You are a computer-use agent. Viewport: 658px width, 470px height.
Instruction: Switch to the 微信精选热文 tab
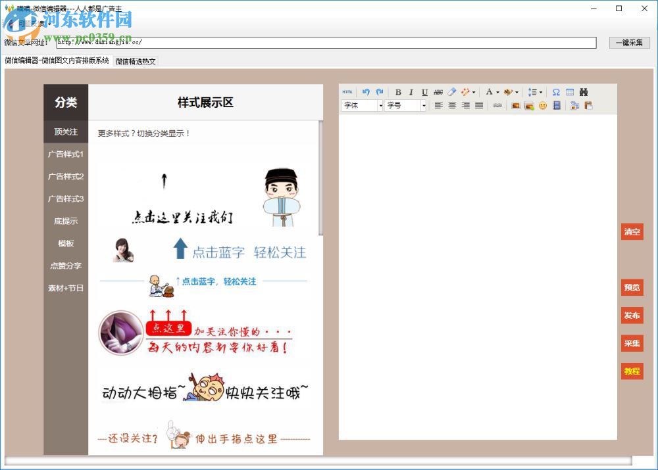click(135, 61)
